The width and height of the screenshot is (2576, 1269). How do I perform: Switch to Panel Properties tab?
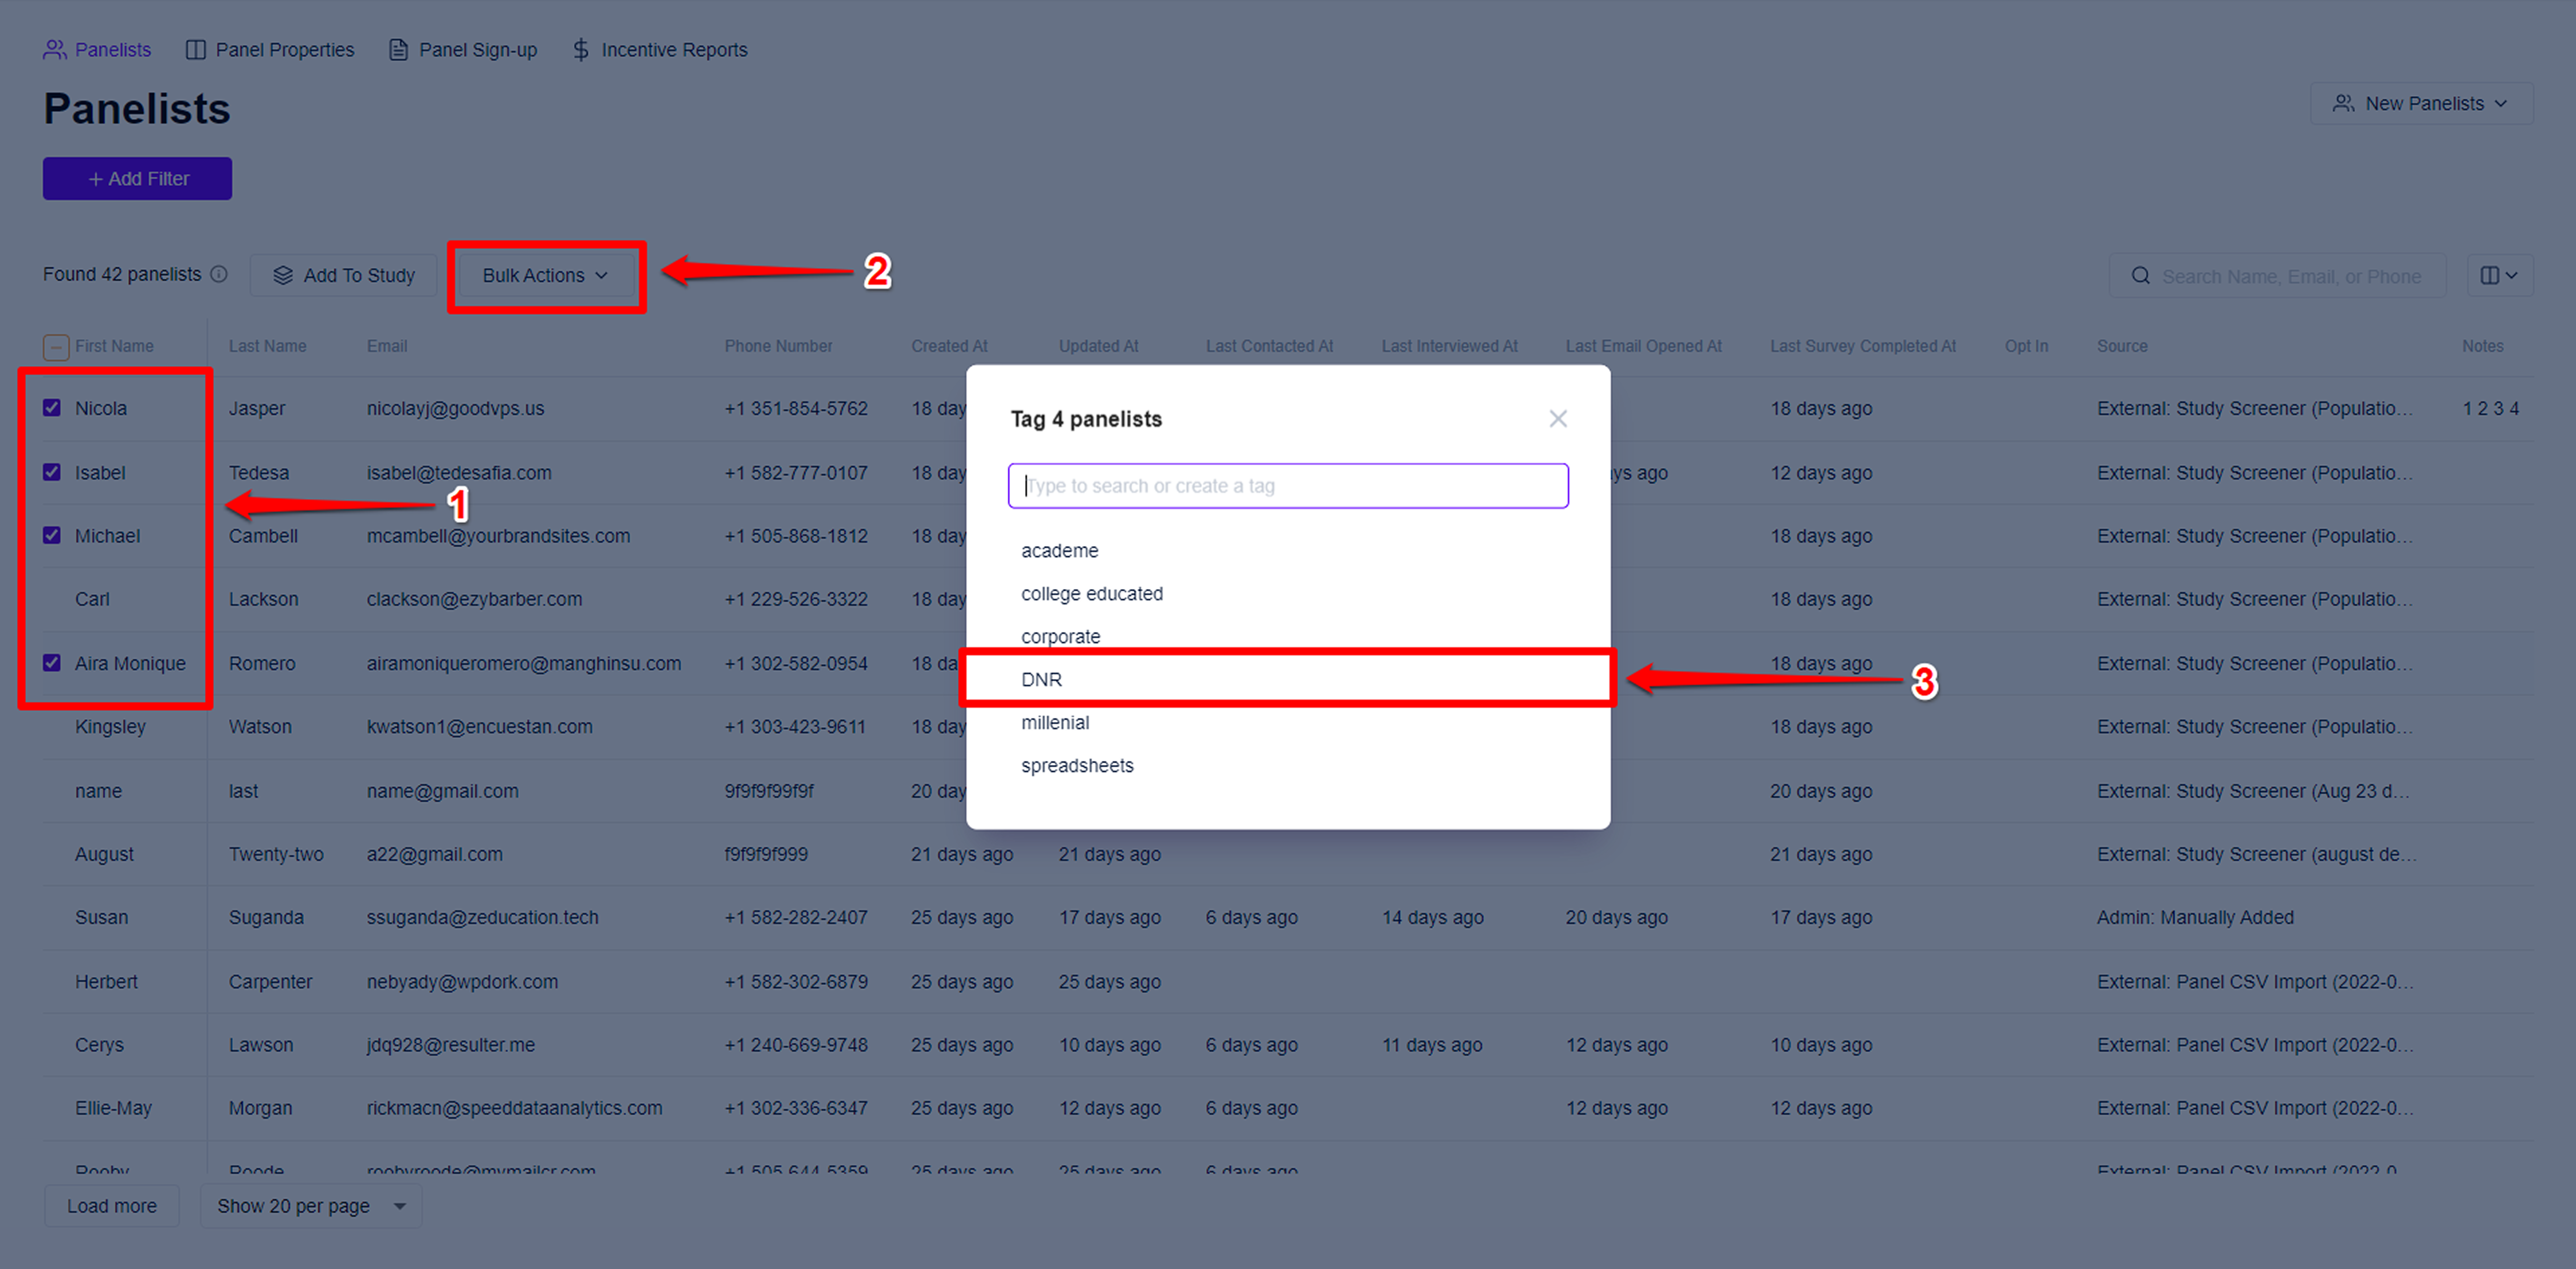[x=270, y=50]
